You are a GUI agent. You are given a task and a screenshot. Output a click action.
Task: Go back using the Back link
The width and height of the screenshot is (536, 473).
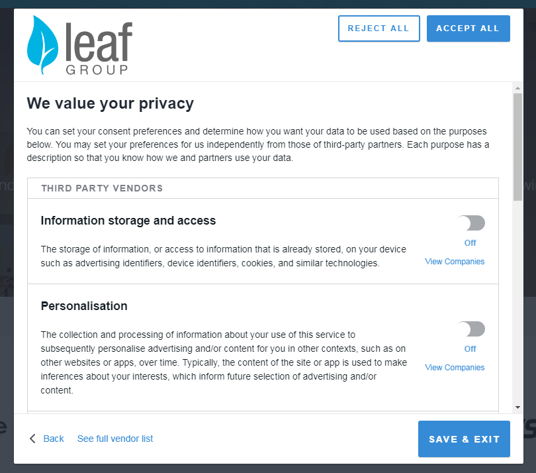pos(54,439)
